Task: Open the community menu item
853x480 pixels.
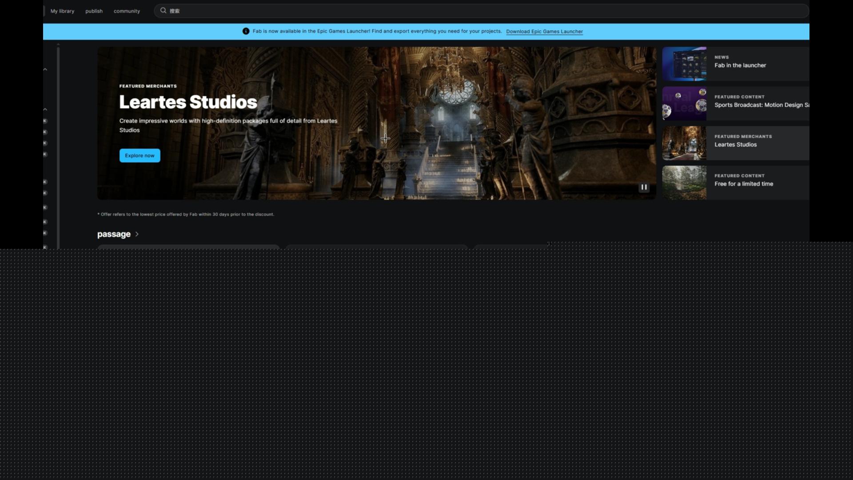Action: [x=127, y=11]
